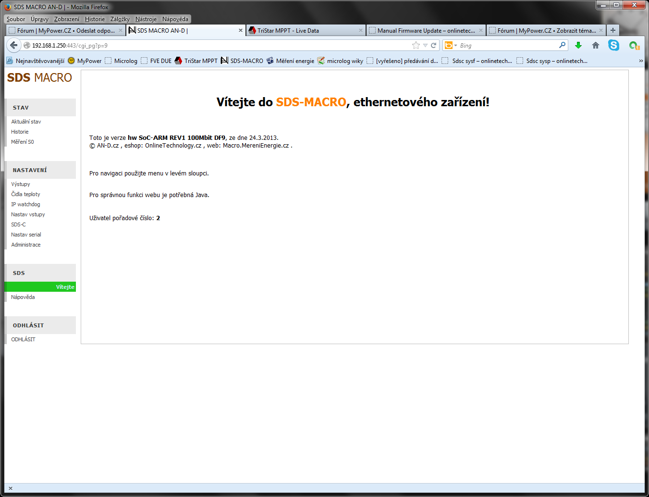649x497 pixels.
Task: Click the Bing search input field
Action: tap(508, 45)
